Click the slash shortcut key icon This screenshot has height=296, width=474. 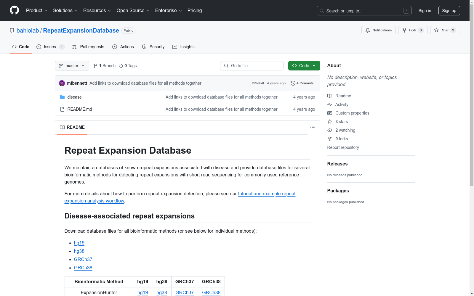[x=406, y=11]
